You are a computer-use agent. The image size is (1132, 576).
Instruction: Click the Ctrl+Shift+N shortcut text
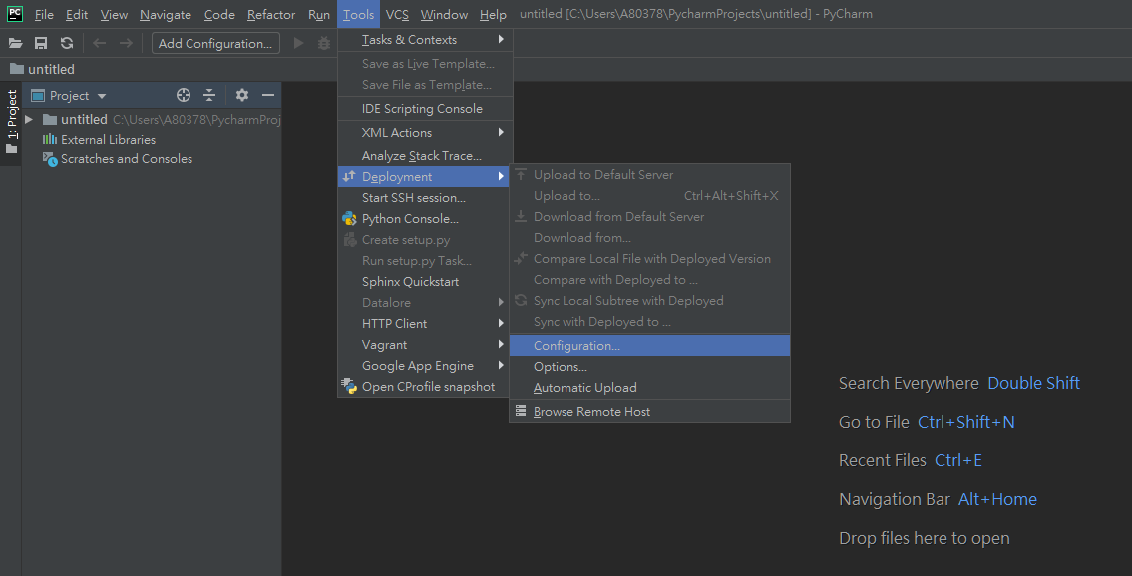click(x=966, y=422)
